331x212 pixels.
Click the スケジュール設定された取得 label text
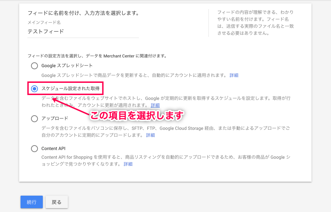(71, 88)
